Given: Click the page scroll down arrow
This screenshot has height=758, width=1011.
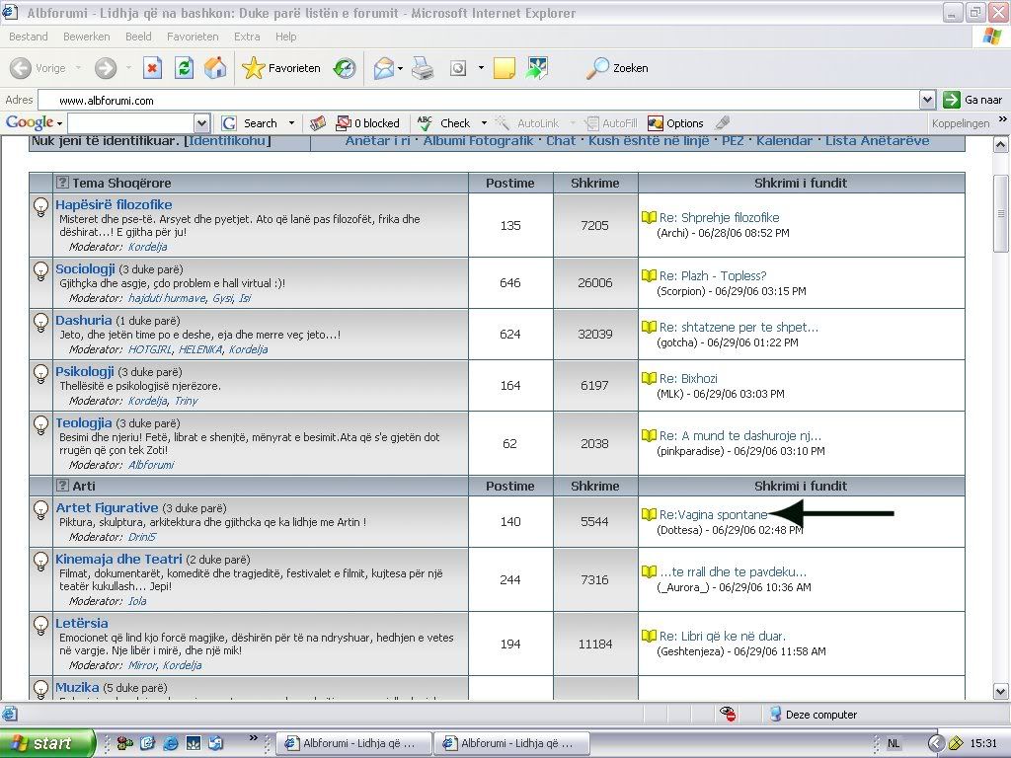Looking at the screenshot, I should [1000, 692].
